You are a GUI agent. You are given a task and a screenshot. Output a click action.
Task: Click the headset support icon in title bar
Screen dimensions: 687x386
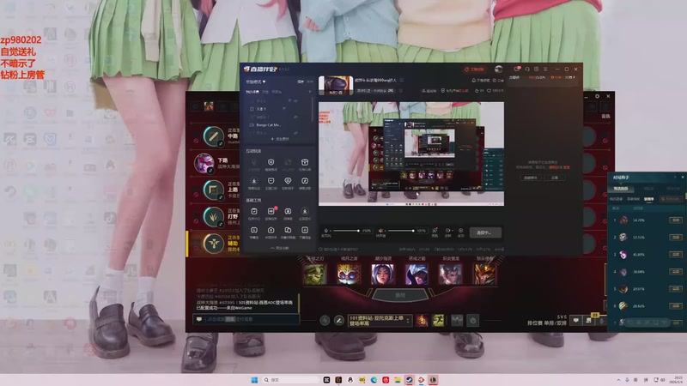(527, 69)
